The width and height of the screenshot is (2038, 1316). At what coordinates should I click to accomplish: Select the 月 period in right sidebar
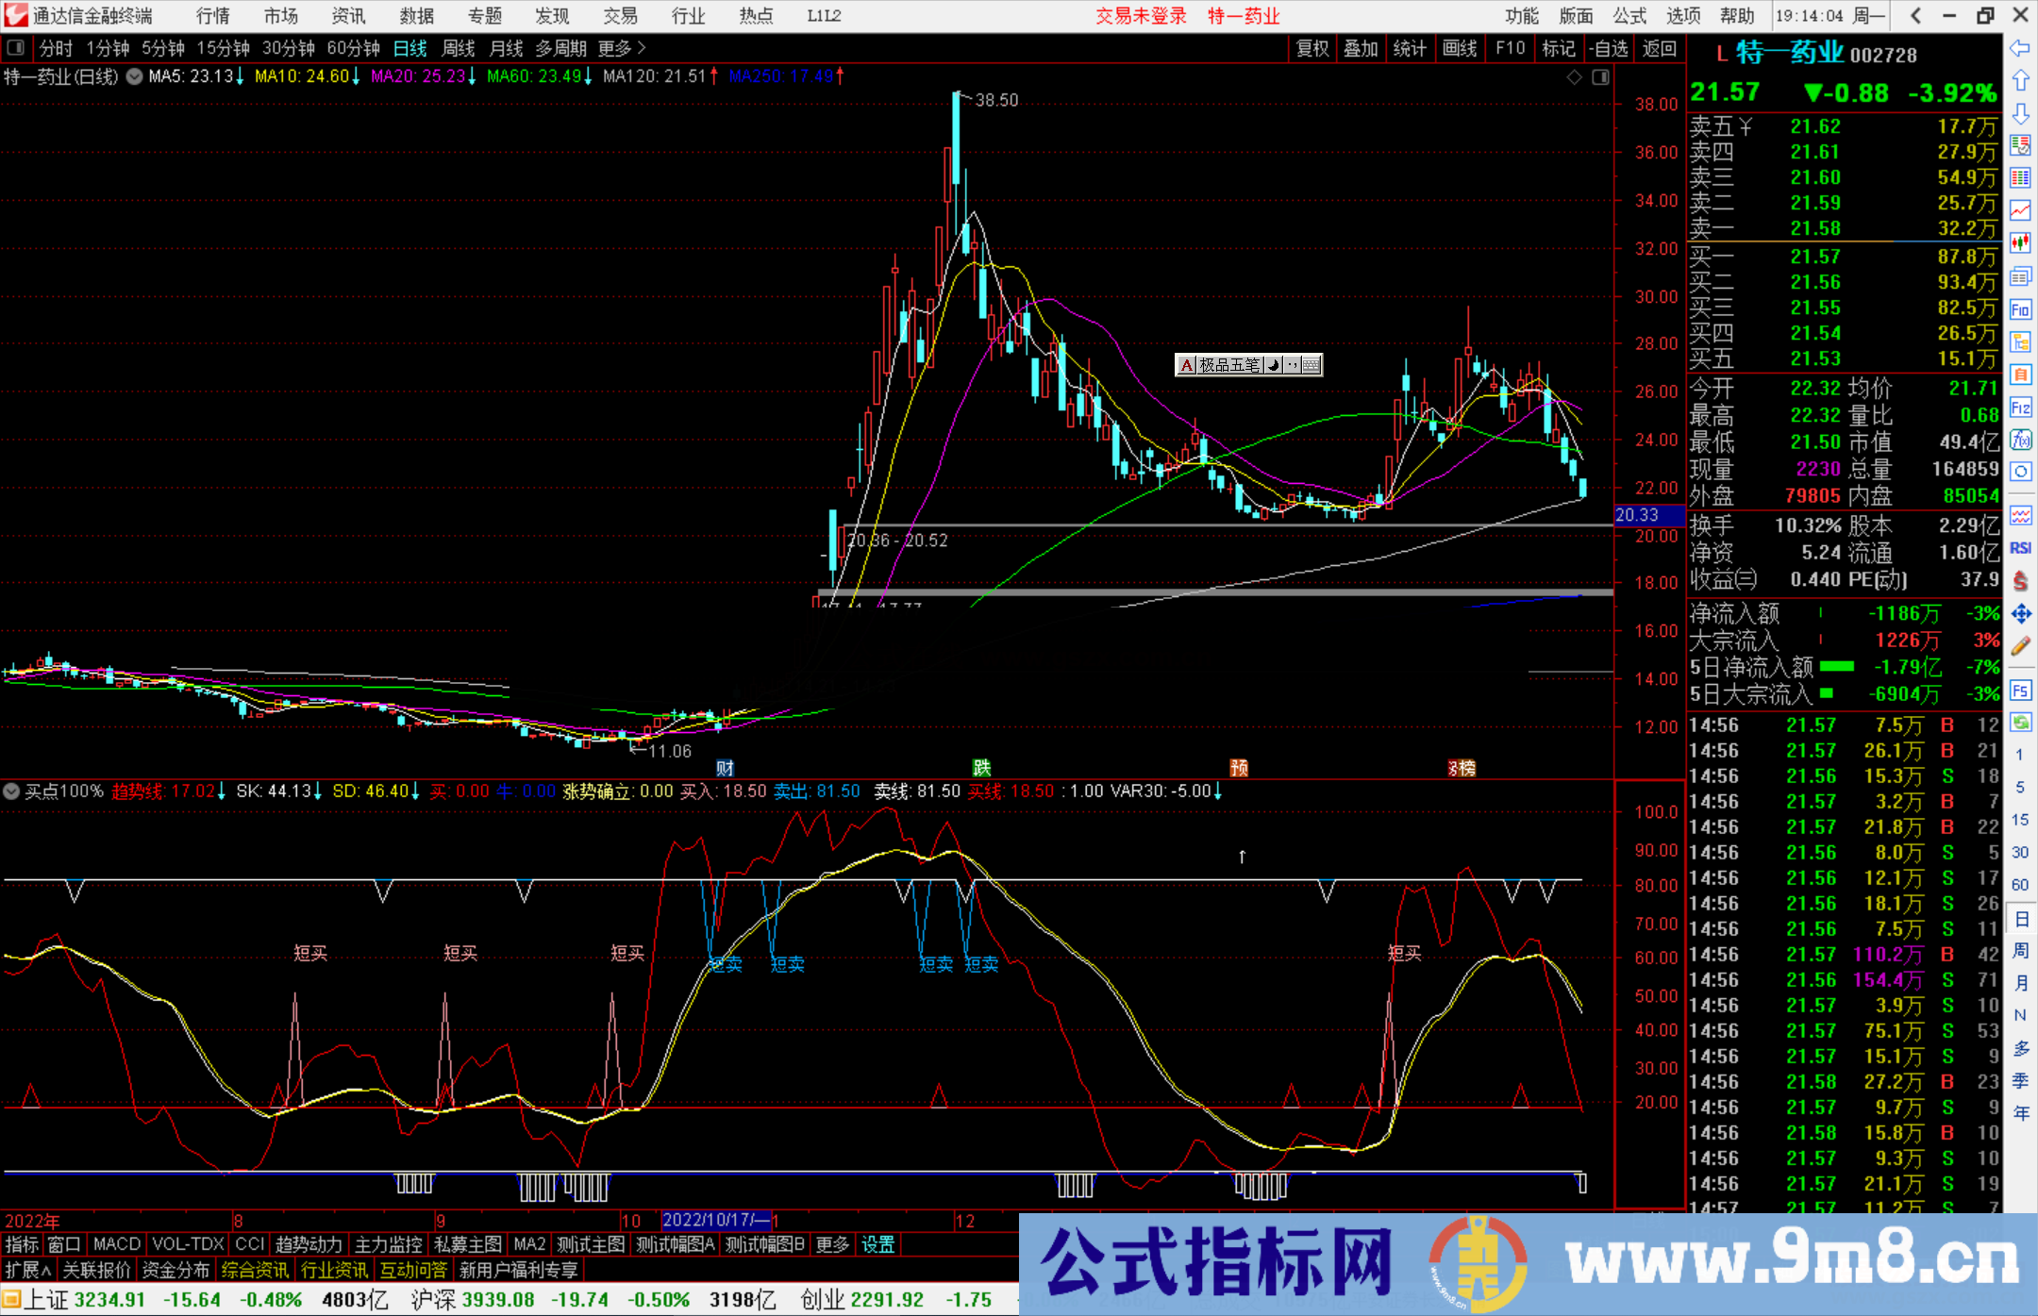tap(2020, 983)
